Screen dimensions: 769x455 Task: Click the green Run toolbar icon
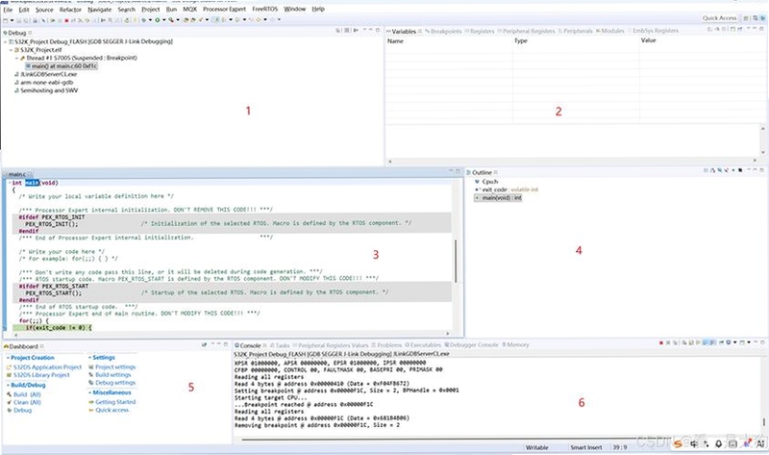pos(158,20)
